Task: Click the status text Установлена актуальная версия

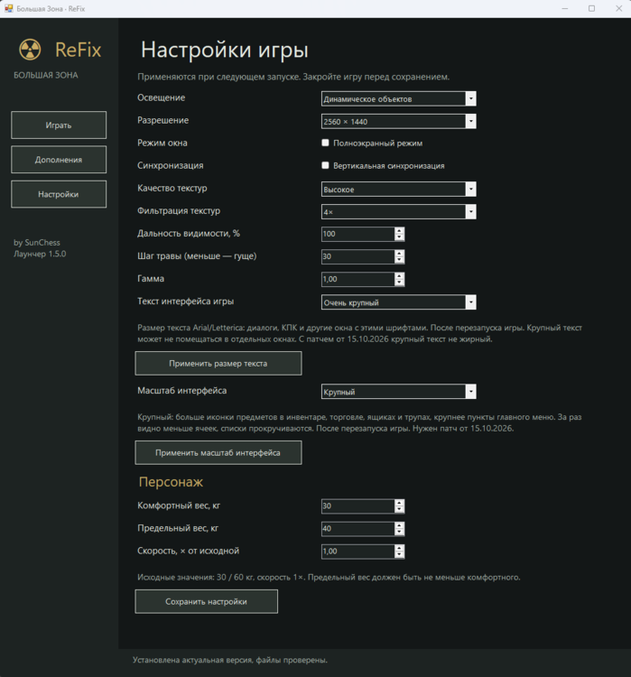Action: point(230,660)
